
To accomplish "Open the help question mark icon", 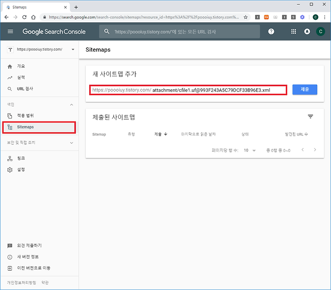I will tap(271, 31).
